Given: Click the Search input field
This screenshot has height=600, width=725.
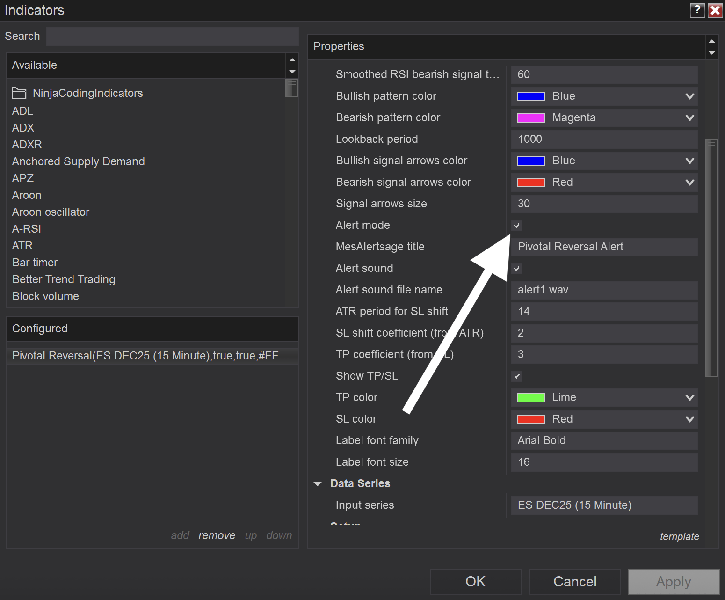Looking at the screenshot, I should (x=172, y=37).
